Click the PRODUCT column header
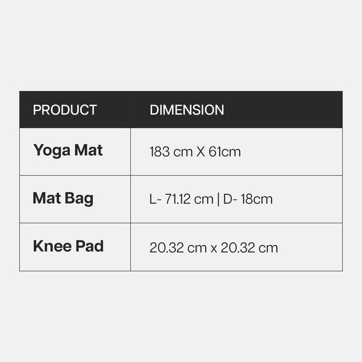Viewport: 362px width, 362px height. click(x=65, y=110)
